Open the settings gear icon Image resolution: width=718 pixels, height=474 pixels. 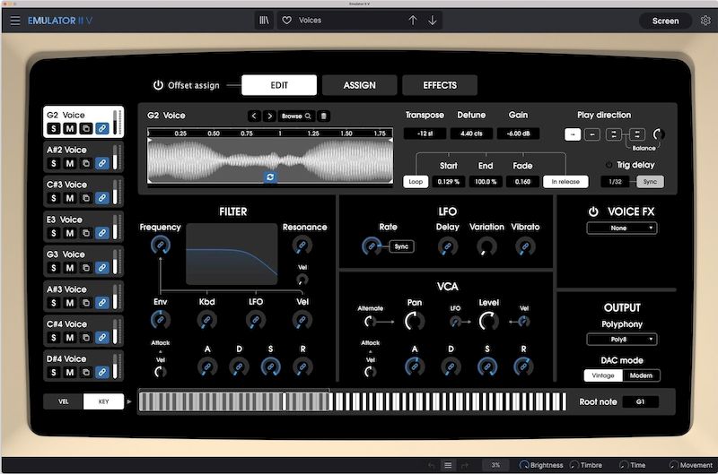click(x=705, y=21)
